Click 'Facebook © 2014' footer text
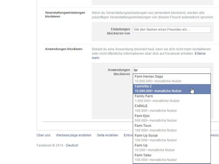 50,145
